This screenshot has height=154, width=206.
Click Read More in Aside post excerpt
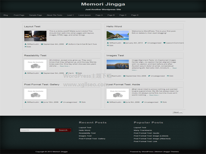coord(154,95)
